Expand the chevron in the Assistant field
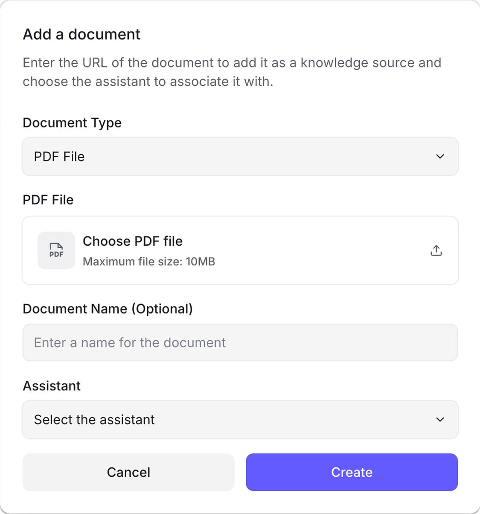The height and width of the screenshot is (514, 480). click(x=440, y=420)
